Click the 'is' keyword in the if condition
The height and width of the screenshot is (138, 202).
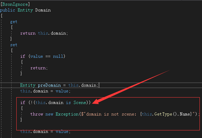click(x=68, y=103)
